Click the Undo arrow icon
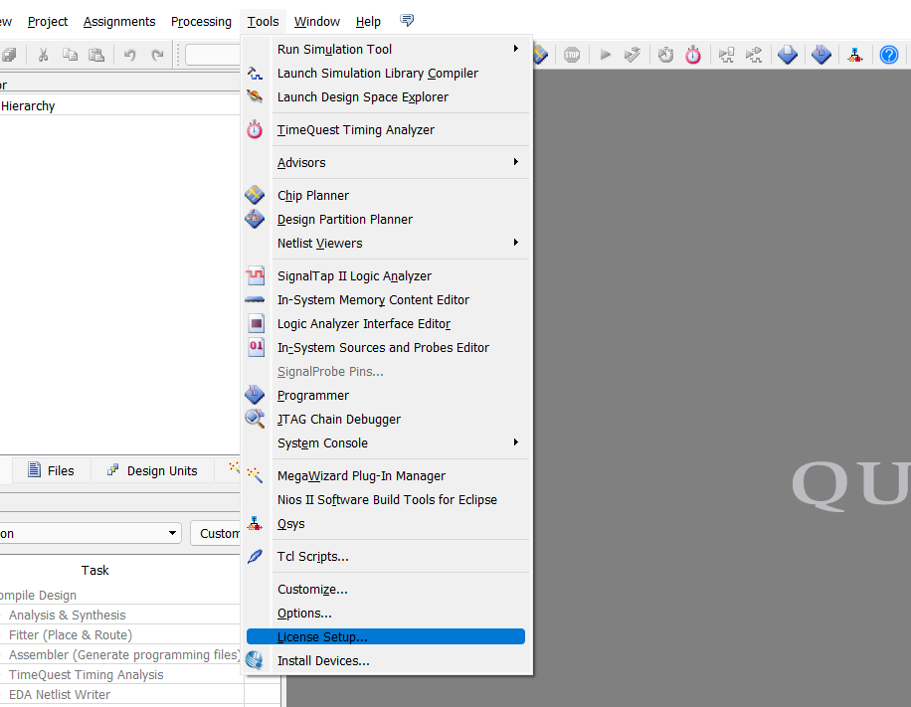 [x=129, y=56]
